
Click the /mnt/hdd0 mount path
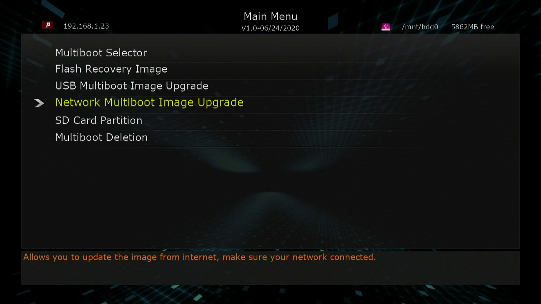420,27
